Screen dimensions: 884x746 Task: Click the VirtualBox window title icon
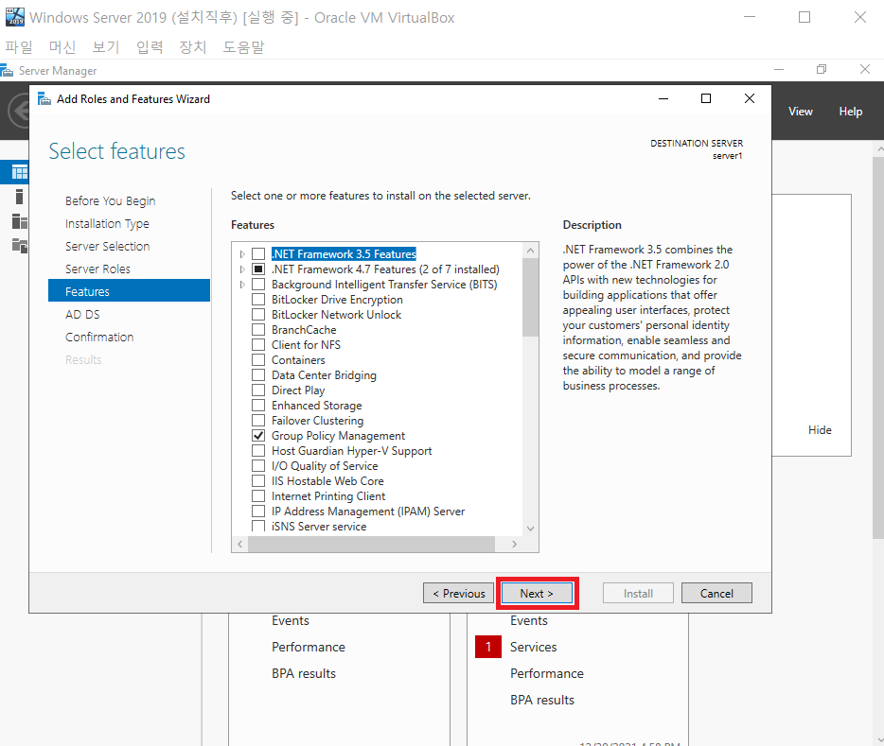14,17
